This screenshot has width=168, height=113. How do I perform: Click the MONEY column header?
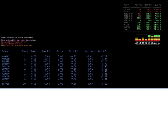[x=148, y=5]
